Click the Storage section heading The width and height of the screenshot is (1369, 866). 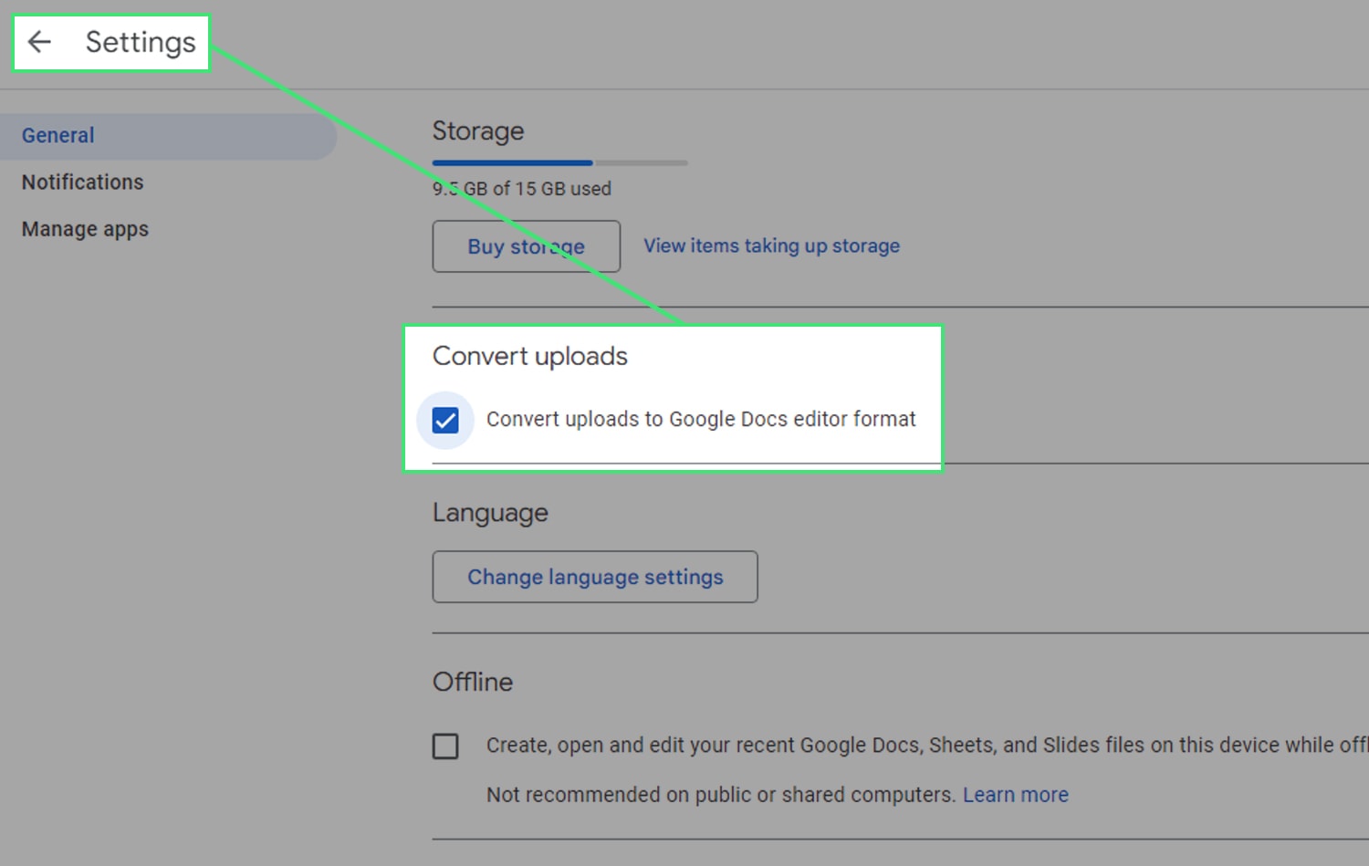[478, 131]
